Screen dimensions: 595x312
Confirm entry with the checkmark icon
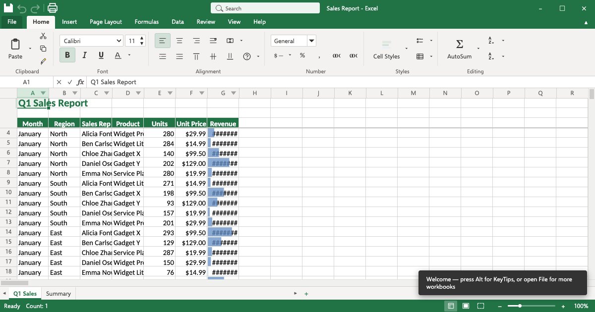70,82
